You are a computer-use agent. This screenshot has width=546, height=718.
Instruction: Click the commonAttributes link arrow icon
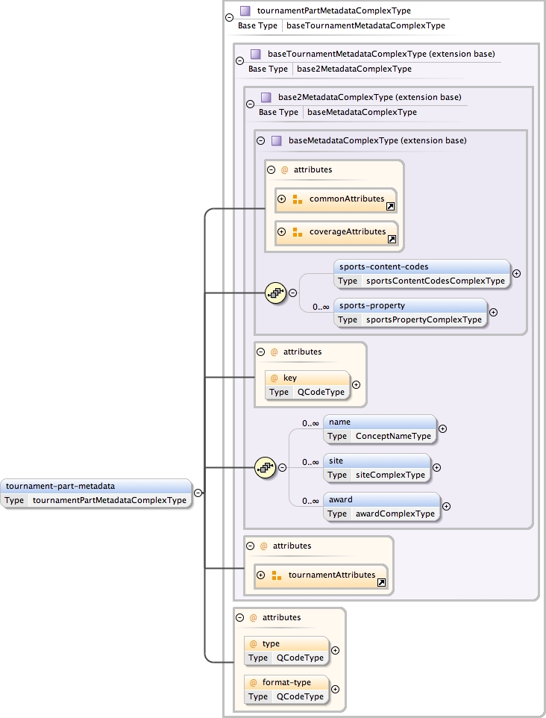point(390,206)
